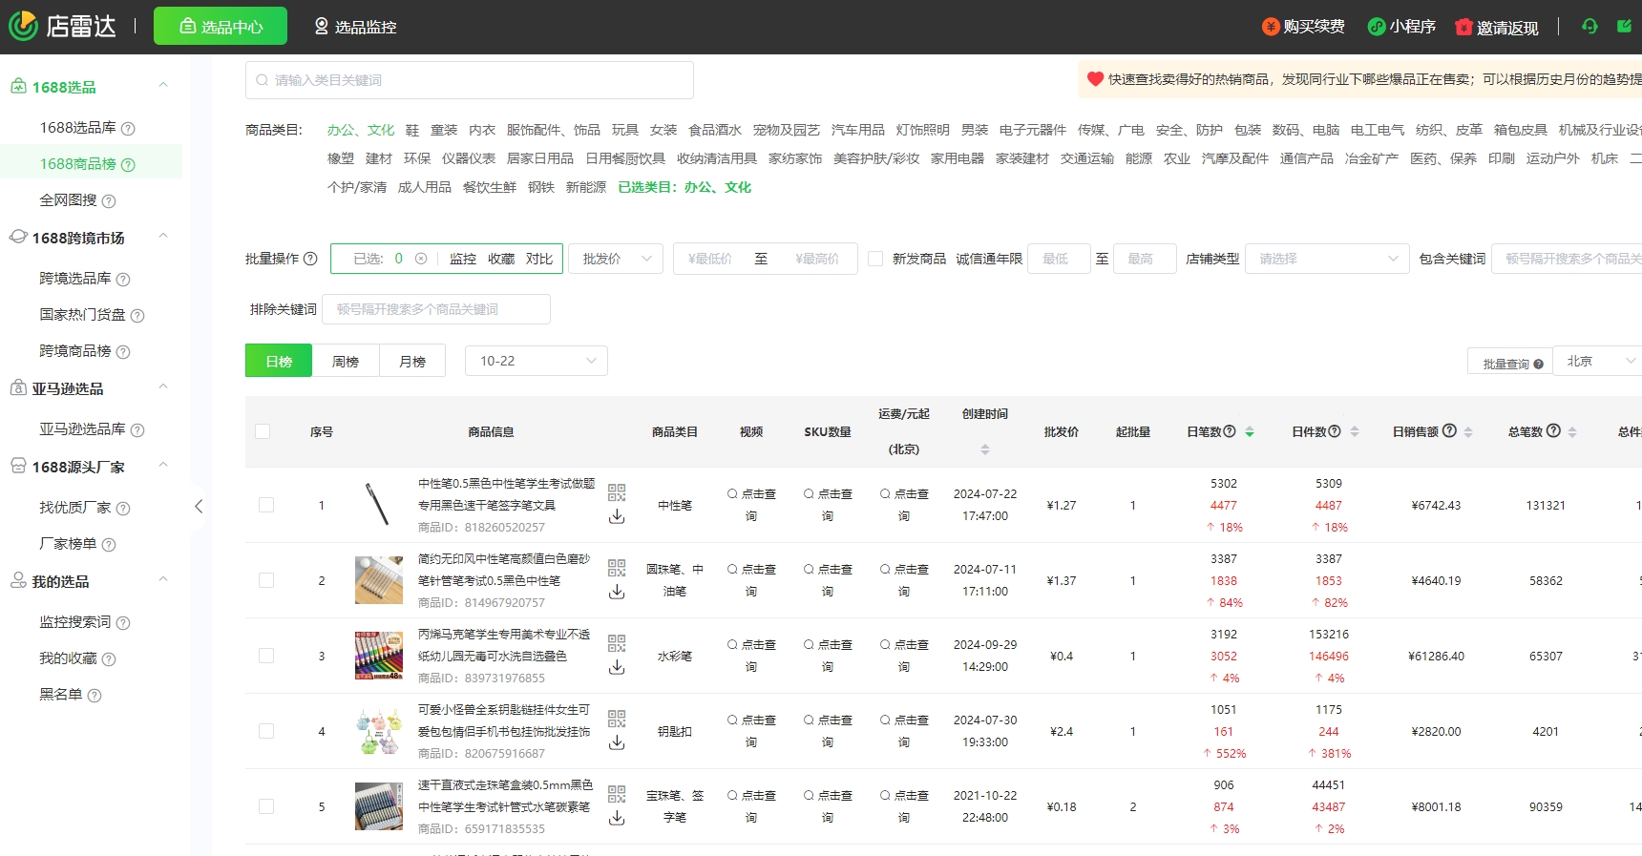Switch to the 日榜 tab

pos(279,361)
